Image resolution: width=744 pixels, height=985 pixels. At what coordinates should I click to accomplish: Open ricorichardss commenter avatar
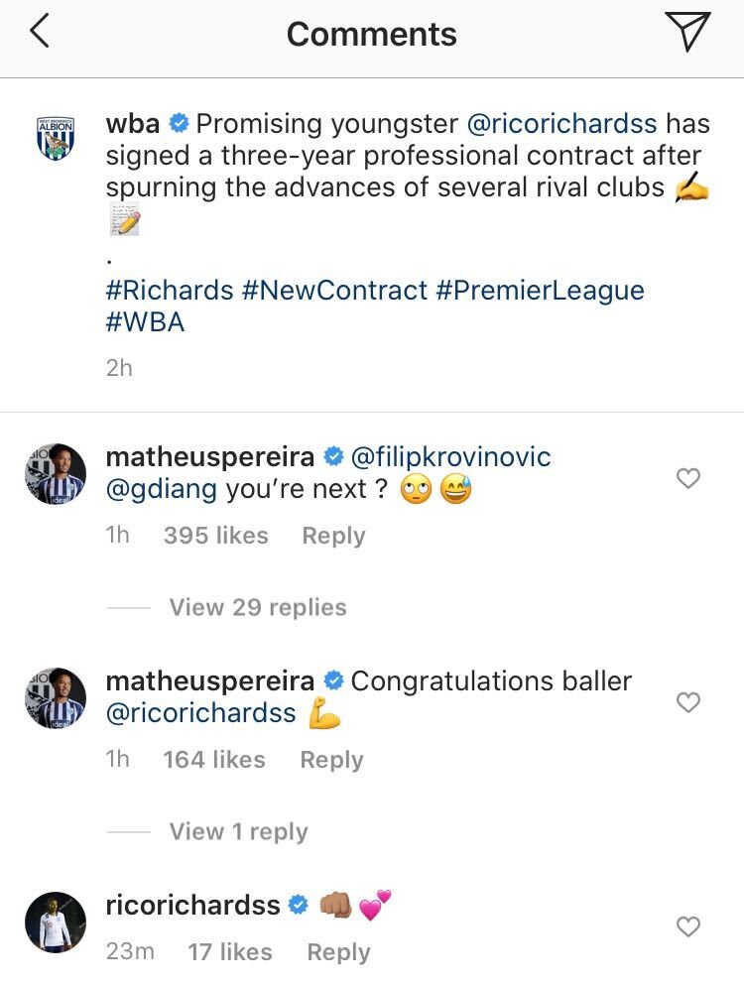pyautogui.click(x=55, y=922)
